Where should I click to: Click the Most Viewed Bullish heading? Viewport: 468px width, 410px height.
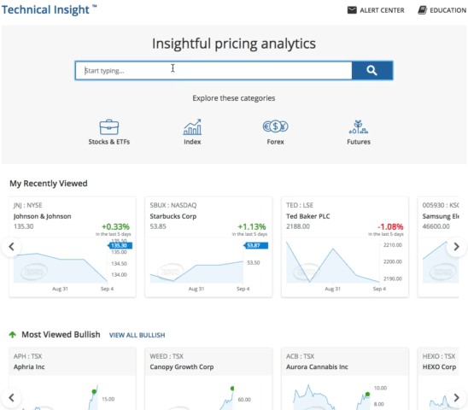pos(61,335)
